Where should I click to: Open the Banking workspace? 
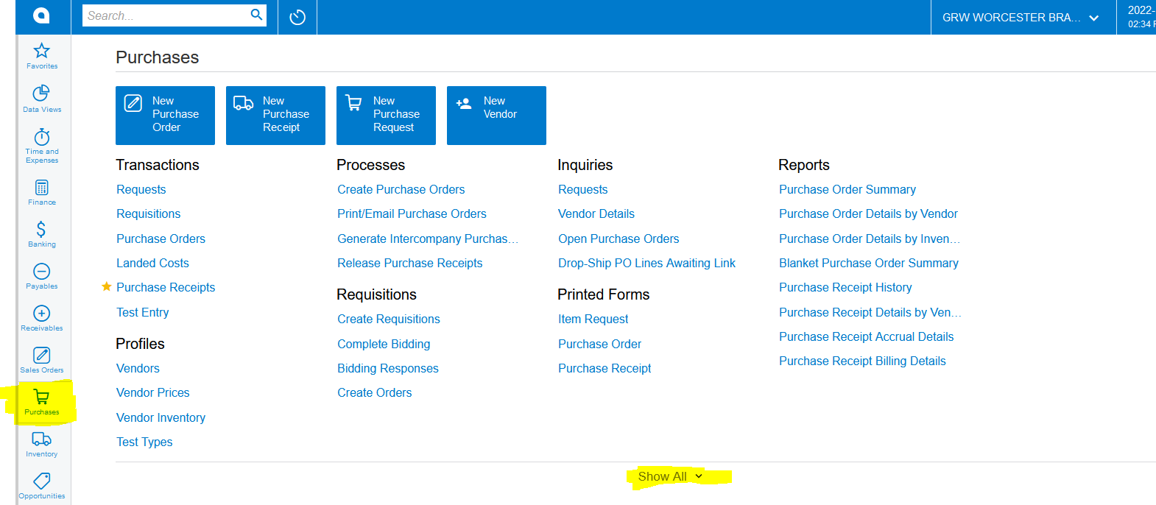pos(42,234)
